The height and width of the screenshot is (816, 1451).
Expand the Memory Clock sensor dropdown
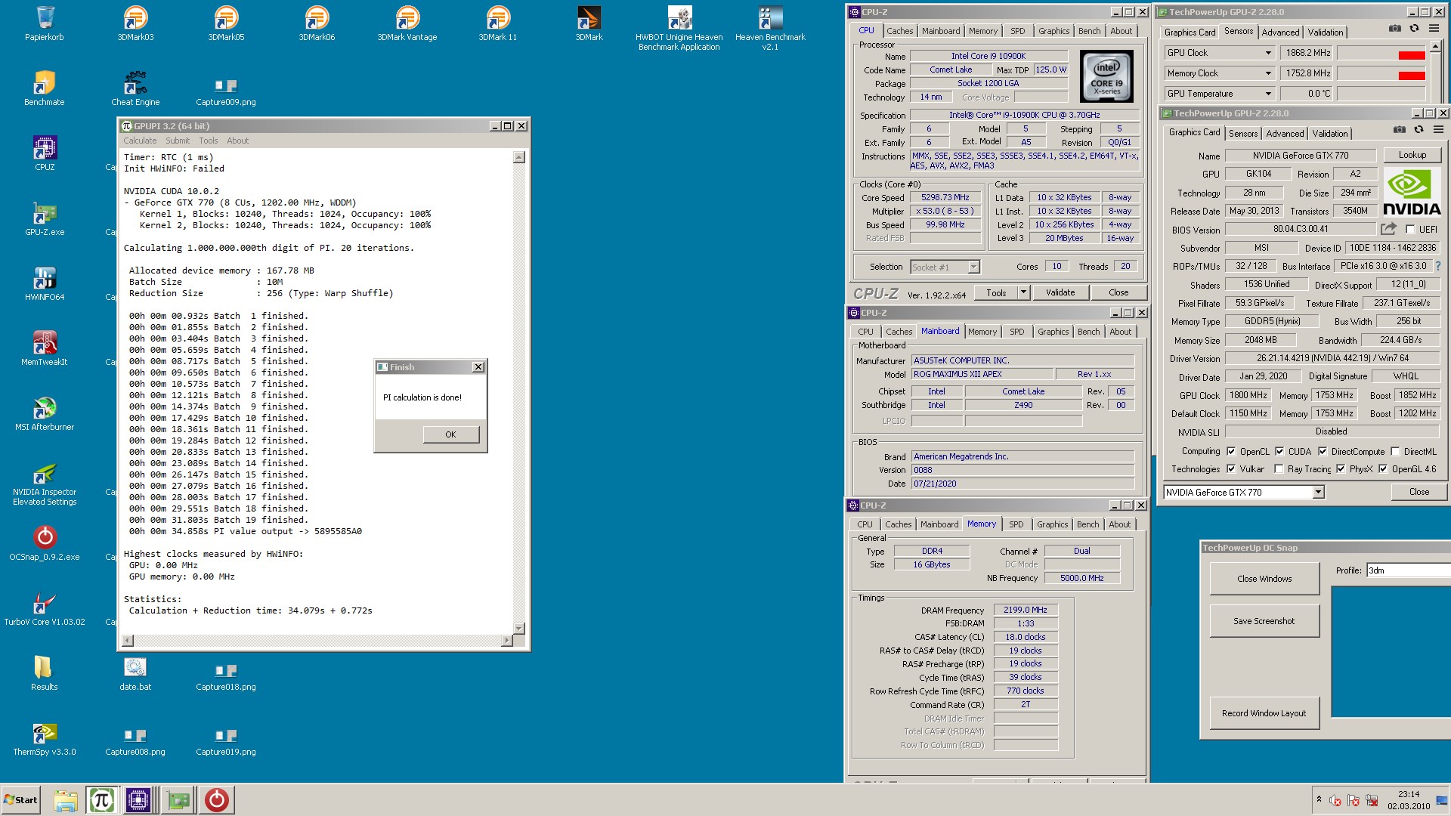click(x=1268, y=73)
